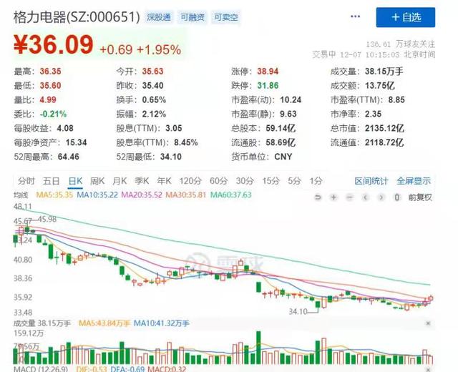
Task: Click the 52周最高 value 64.46
Action: click(69, 157)
